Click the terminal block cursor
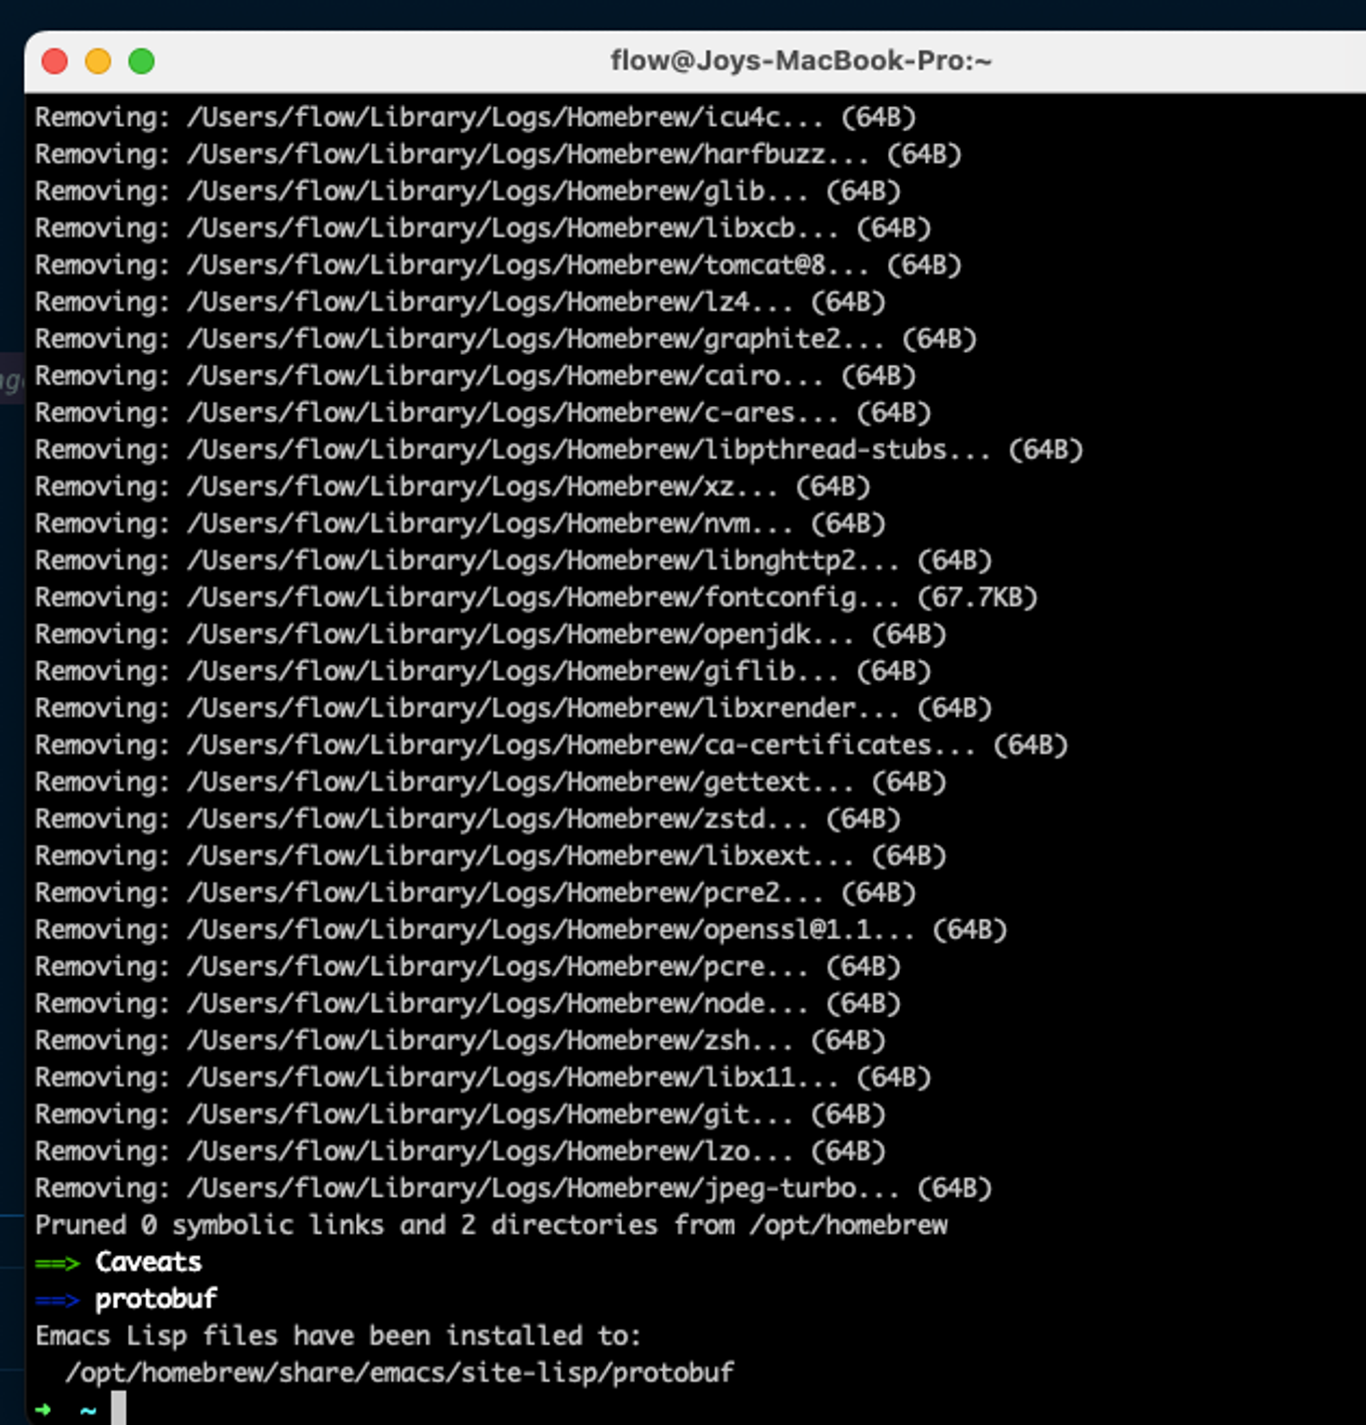Image resolution: width=1366 pixels, height=1425 pixels. [118, 1409]
